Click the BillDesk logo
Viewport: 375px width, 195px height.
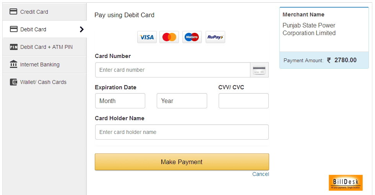346,183
